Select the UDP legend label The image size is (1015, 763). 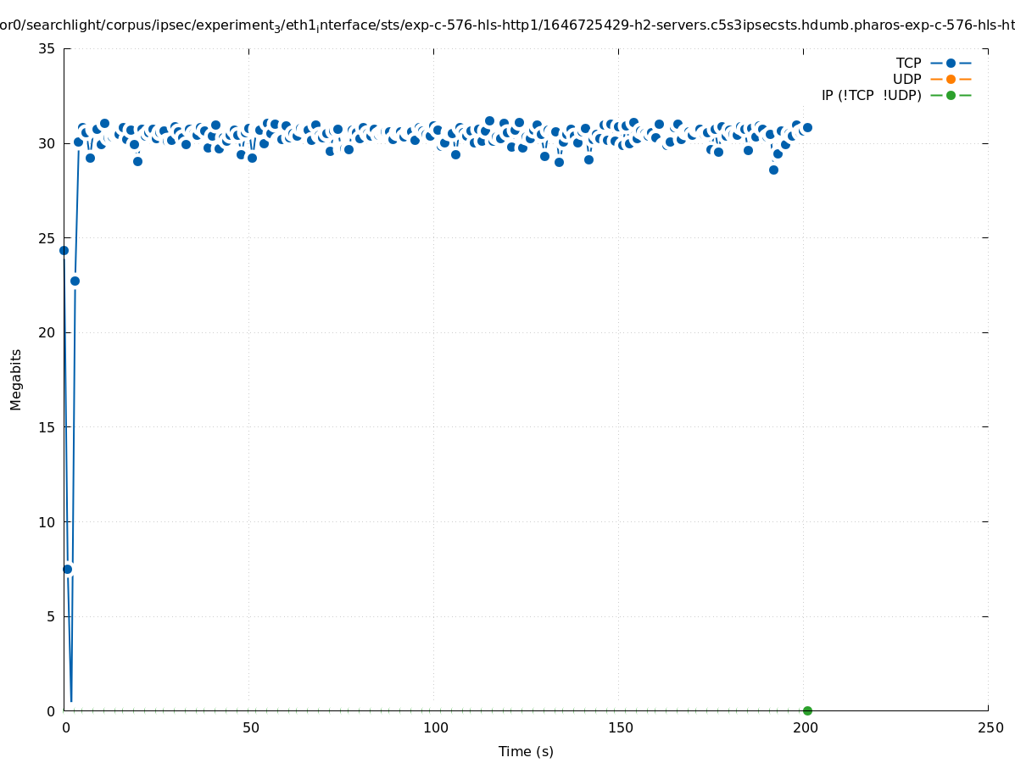pos(906,79)
